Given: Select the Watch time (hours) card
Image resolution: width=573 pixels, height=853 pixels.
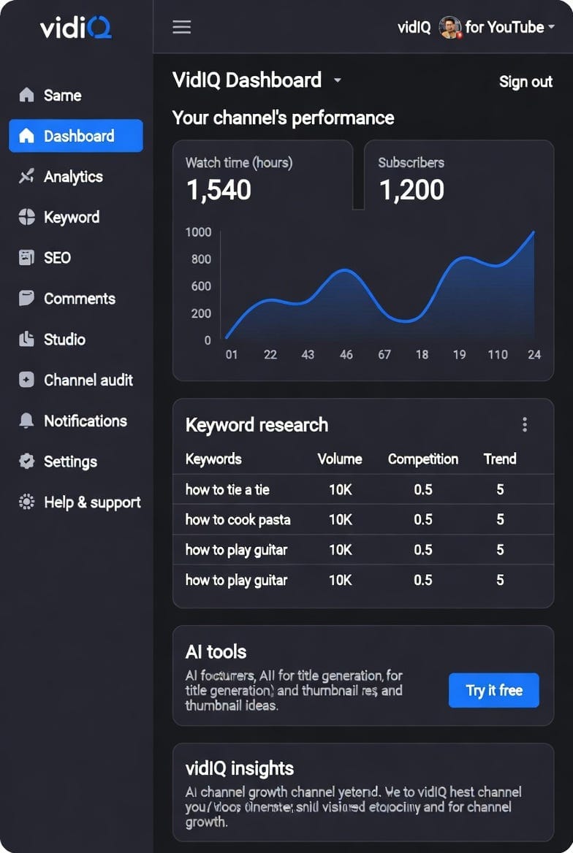Looking at the screenshot, I should click(x=262, y=175).
